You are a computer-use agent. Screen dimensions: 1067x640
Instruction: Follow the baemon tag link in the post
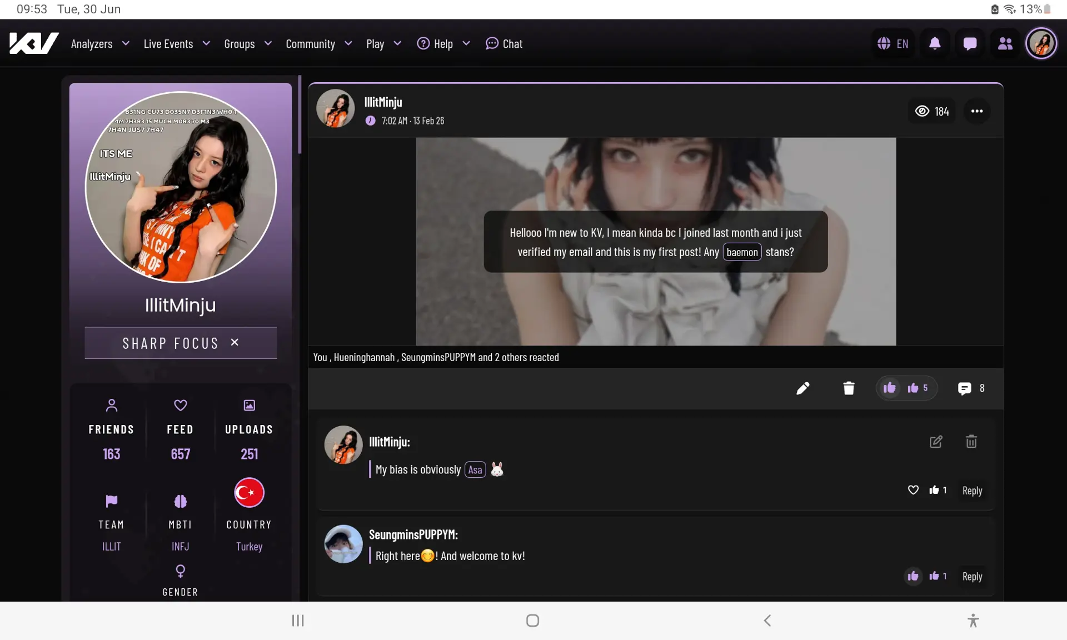point(742,252)
